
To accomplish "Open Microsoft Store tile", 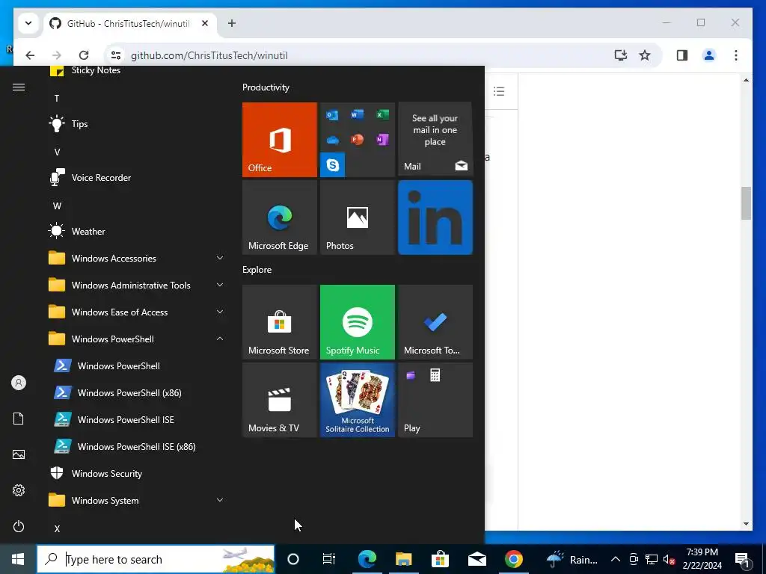I will 280,322.
